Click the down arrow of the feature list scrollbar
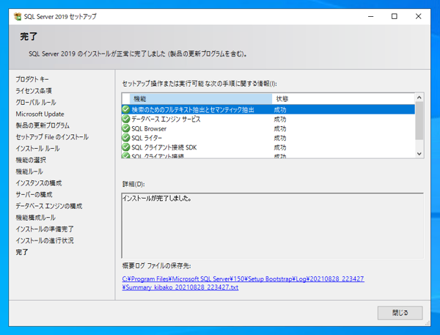440x335 pixels. (419, 154)
